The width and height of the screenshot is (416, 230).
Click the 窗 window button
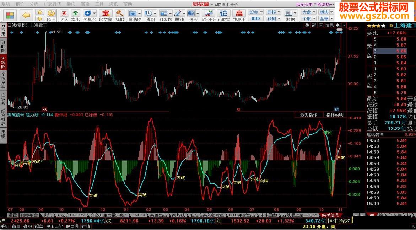314,25
